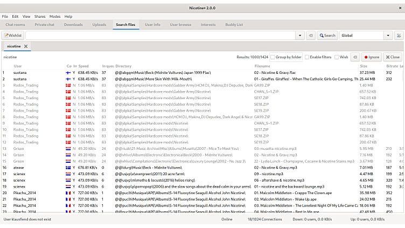Click the Wishlist button with pencil icon
The width and height of the screenshot is (405, 228).
[13, 36]
